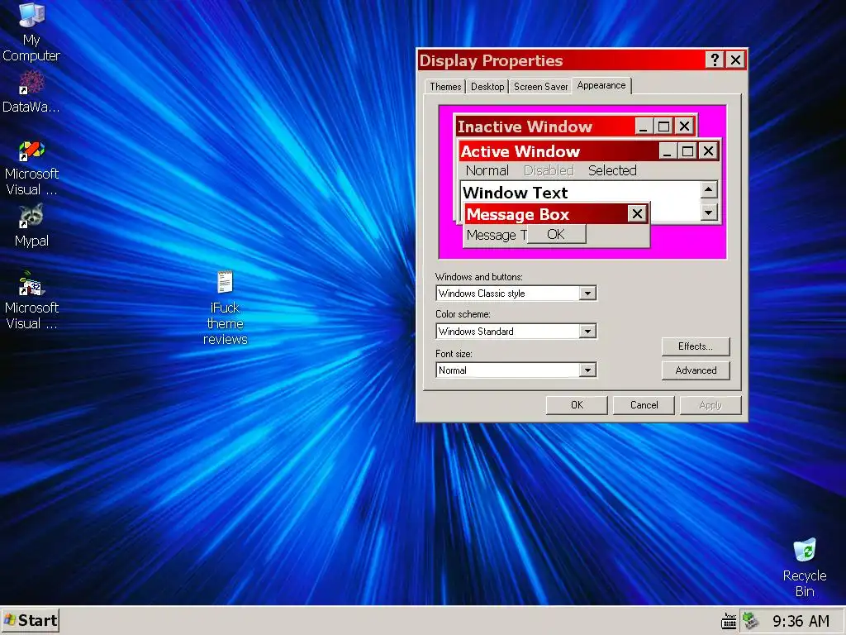Select the iFuck theme reviews text file

coord(225,308)
